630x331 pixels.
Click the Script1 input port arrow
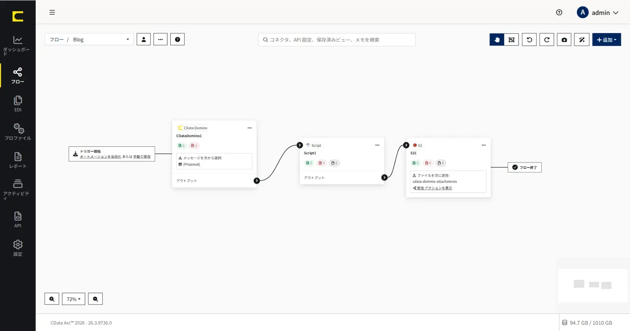pos(300,145)
